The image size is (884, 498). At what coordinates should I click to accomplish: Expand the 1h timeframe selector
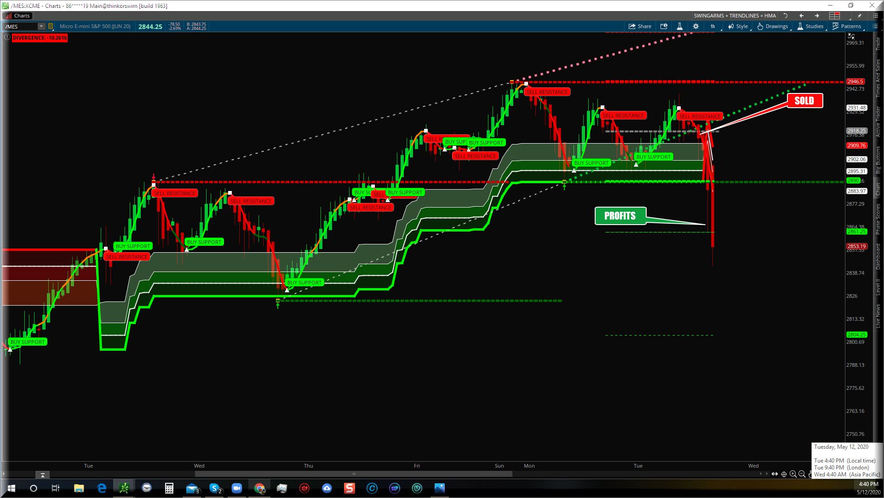tap(712, 26)
